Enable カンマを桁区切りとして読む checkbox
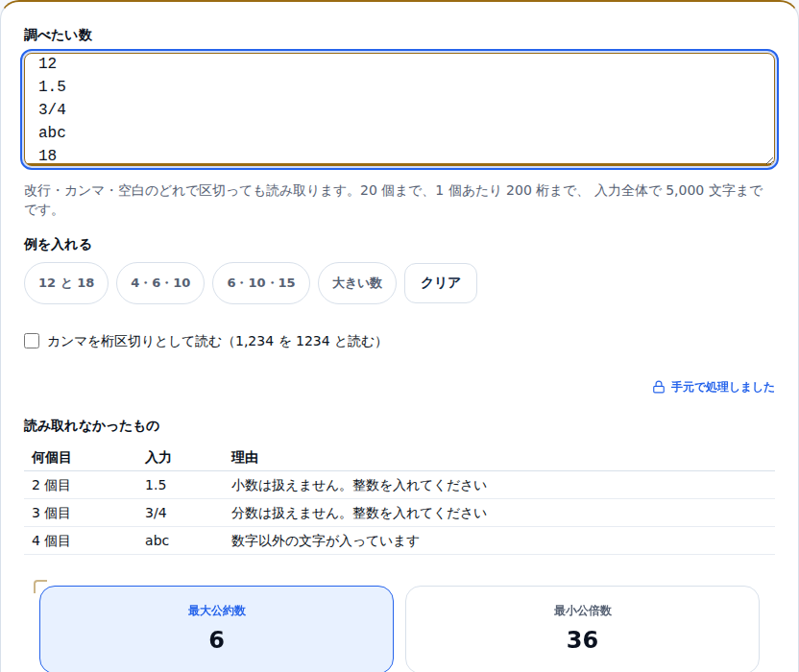The image size is (799, 672). tap(32, 341)
